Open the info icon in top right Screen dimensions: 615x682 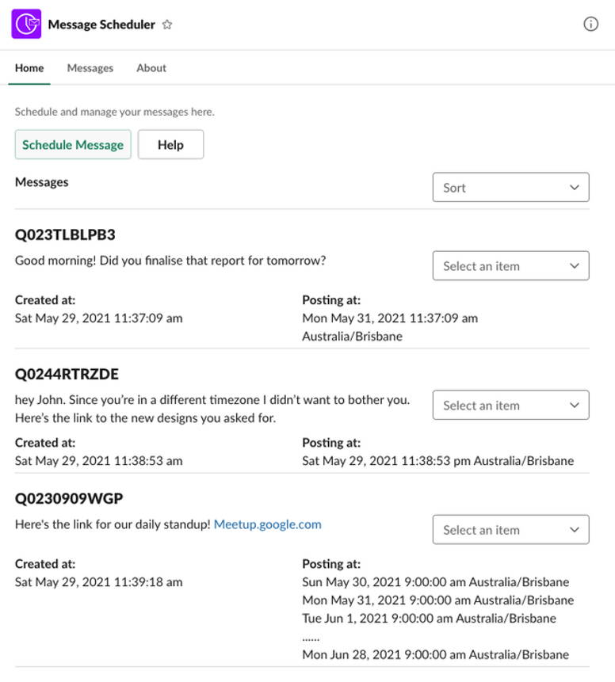coord(590,24)
